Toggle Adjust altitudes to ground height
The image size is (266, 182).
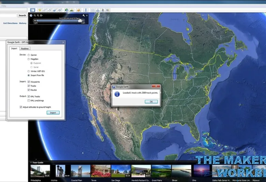pyautogui.click(x=21, y=107)
